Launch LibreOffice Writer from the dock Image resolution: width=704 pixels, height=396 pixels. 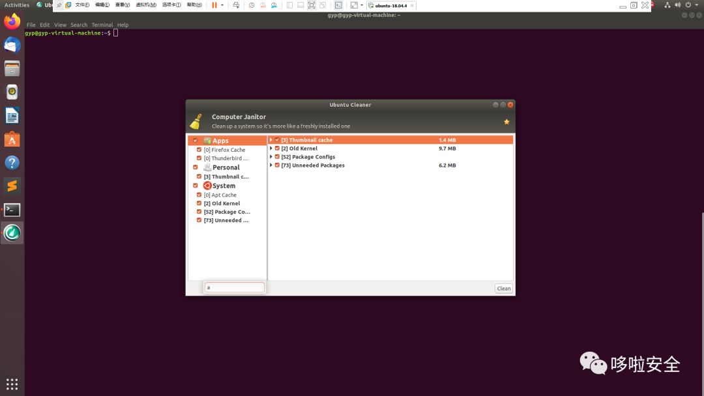(12, 116)
